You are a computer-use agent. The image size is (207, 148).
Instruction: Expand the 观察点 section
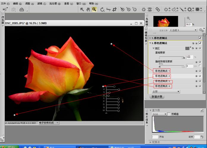150,142
